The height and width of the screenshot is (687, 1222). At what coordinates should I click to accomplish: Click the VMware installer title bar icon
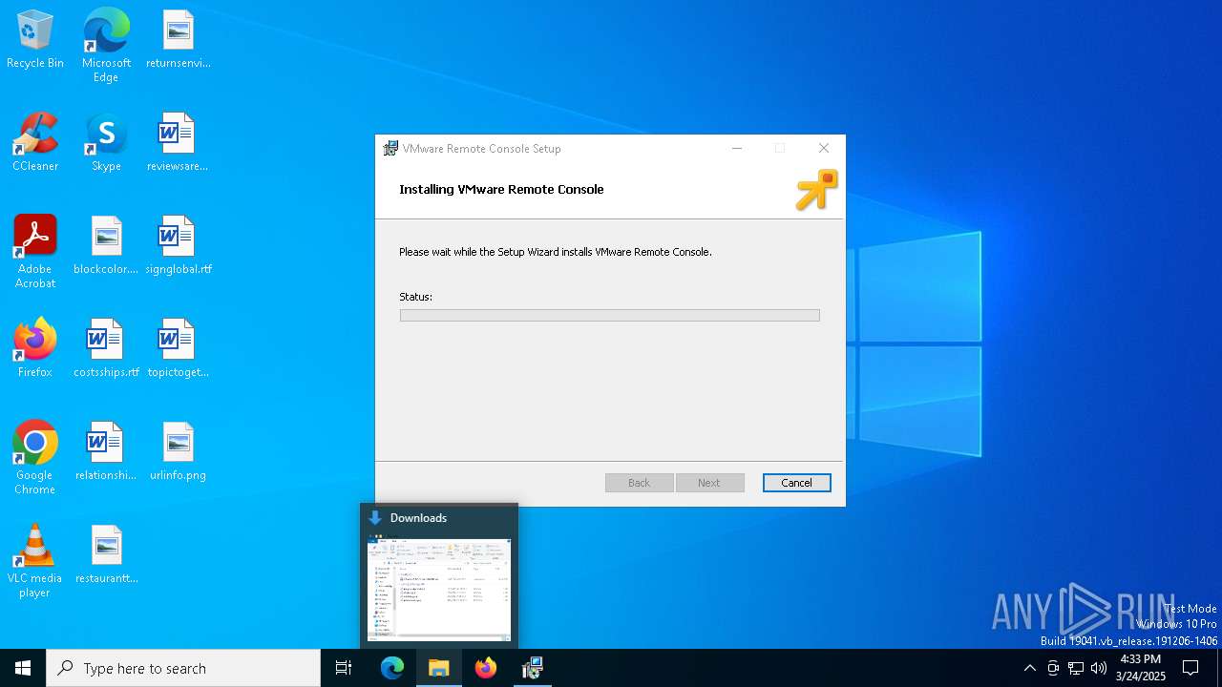coord(390,149)
